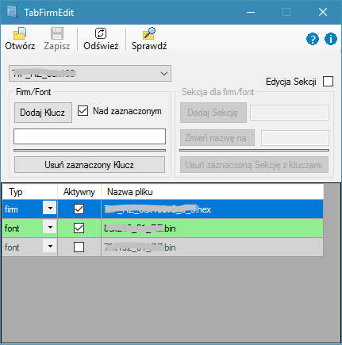Click the input field beside Zmień nazwę na
342x345 pixels.
coord(295,138)
